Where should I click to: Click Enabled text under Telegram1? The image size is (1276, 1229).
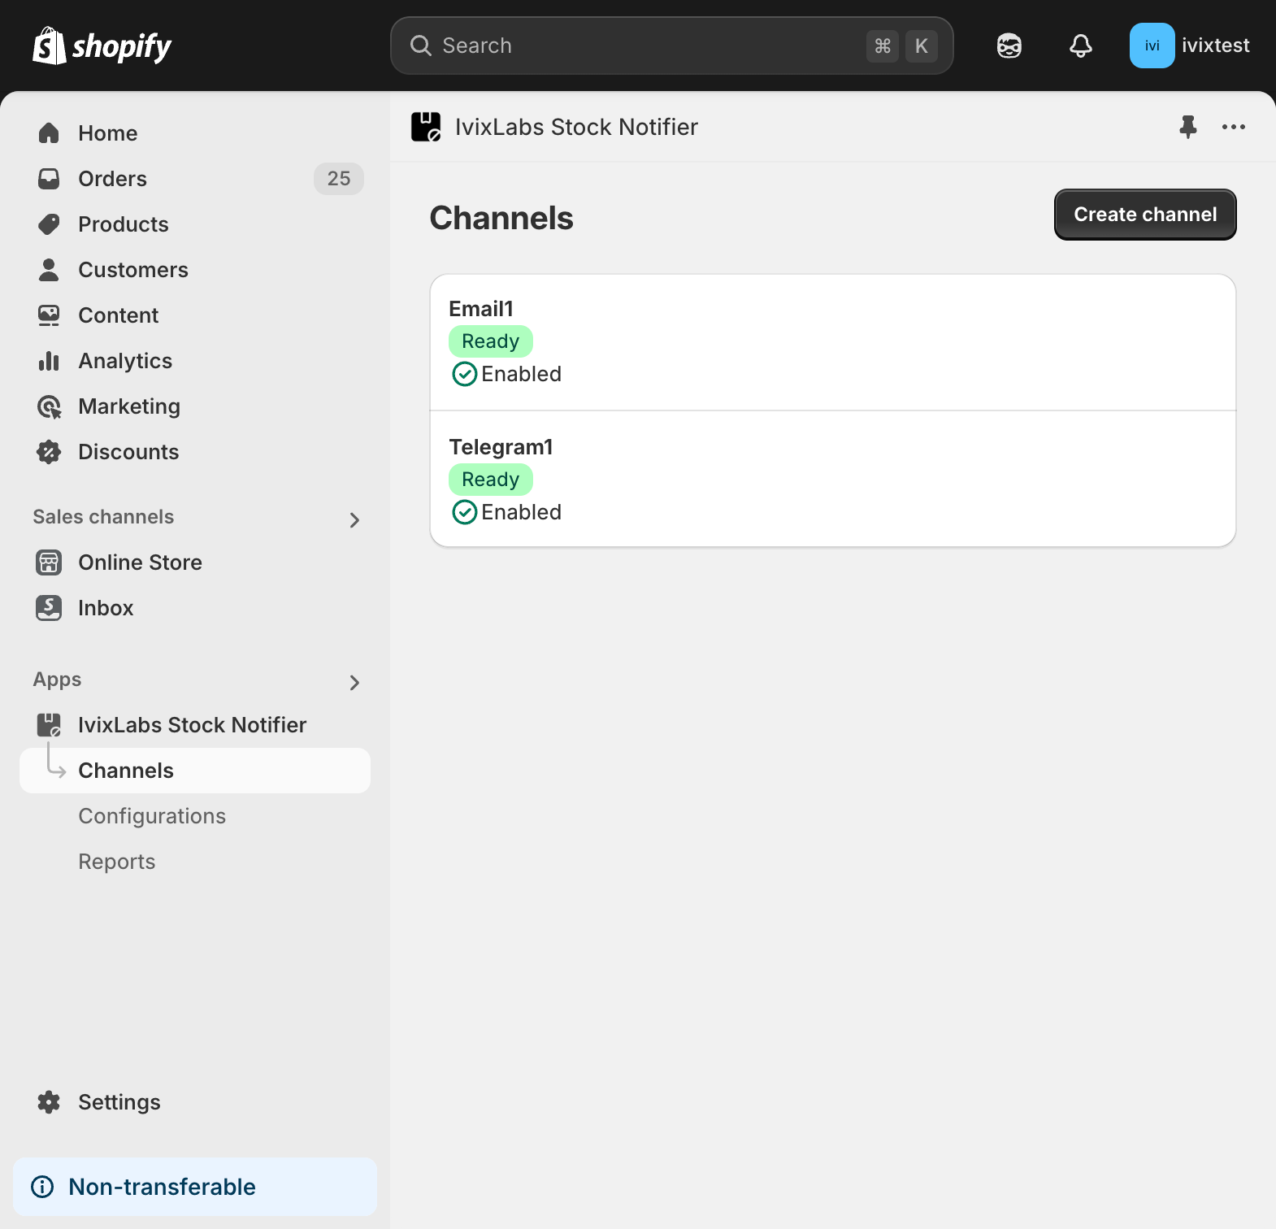coord(522,512)
